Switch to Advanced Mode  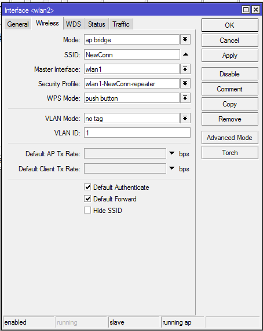point(229,138)
